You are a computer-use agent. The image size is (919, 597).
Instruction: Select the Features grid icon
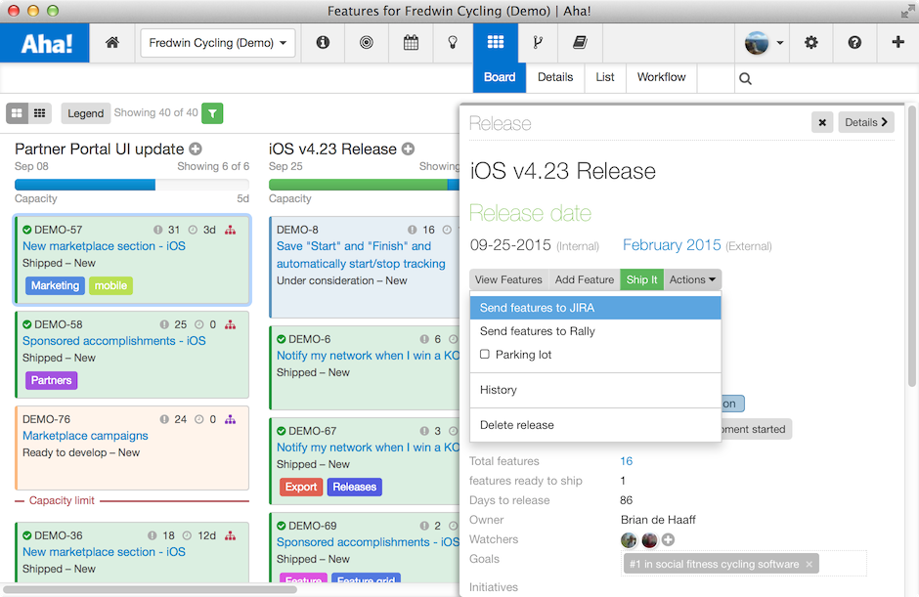point(496,42)
